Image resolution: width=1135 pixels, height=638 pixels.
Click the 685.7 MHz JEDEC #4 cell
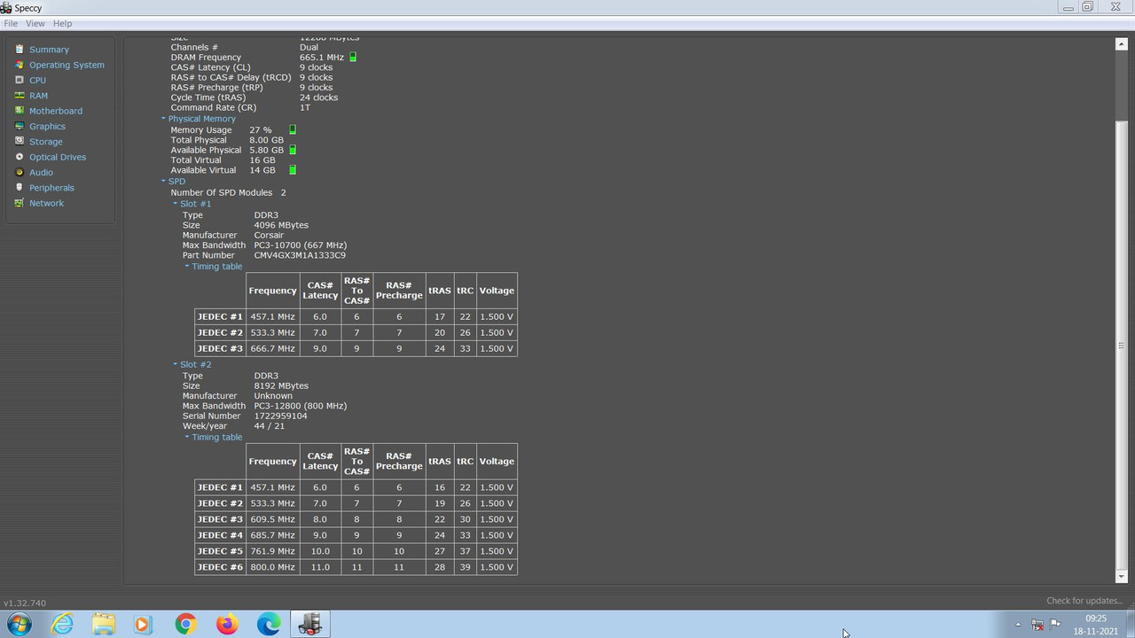pyautogui.click(x=272, y=535)
